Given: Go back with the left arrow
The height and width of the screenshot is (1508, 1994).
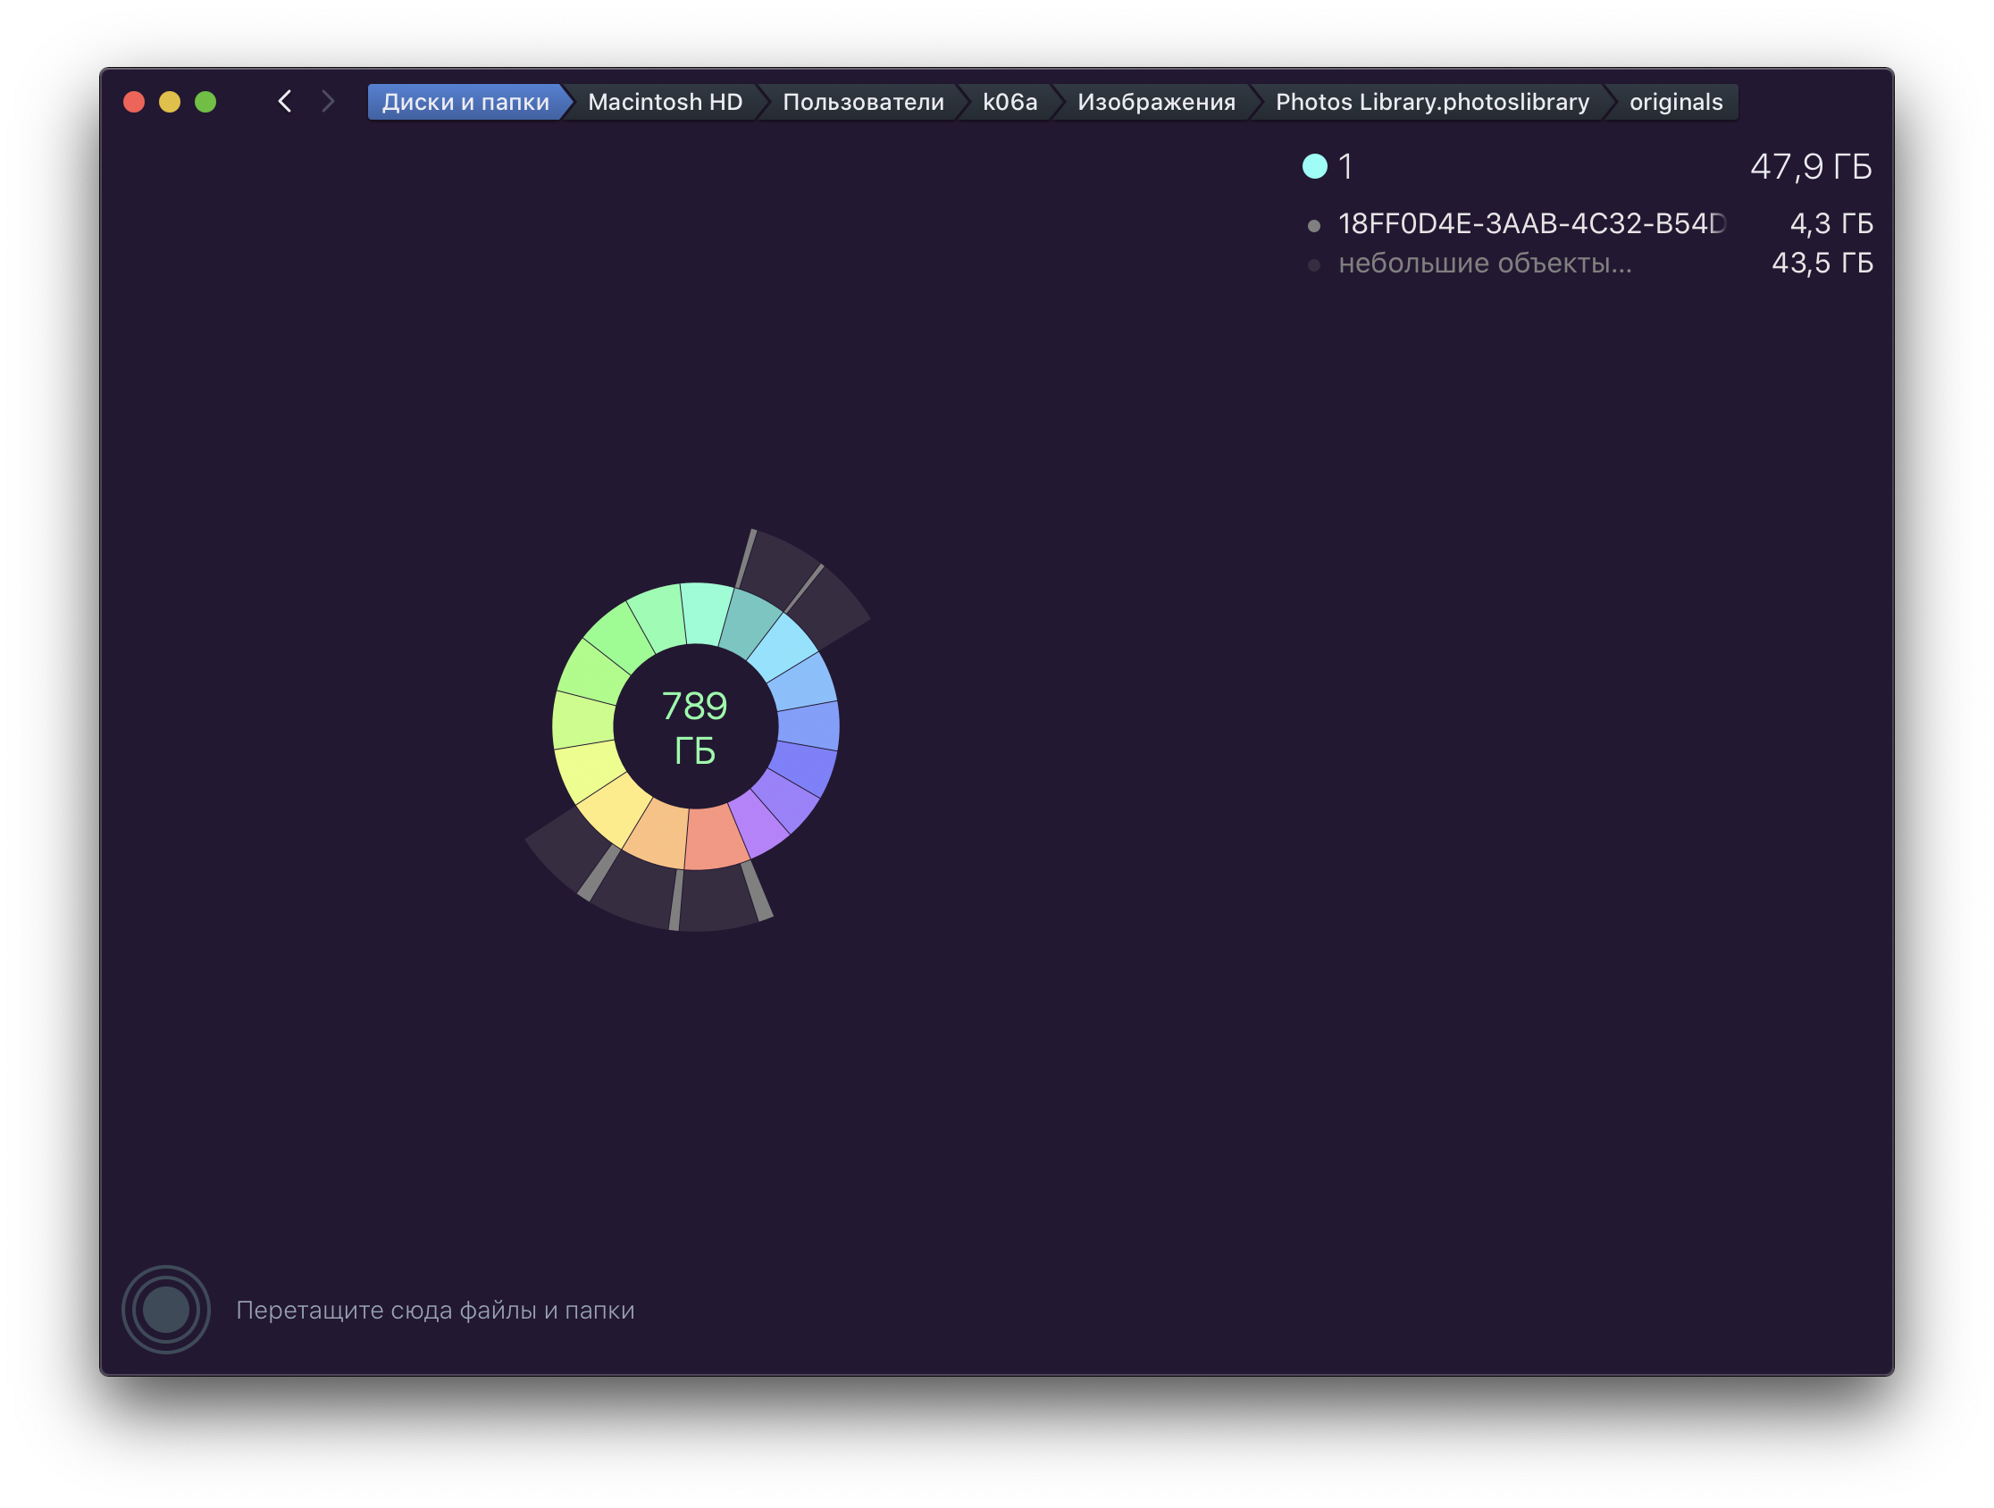Looking at the screenshot, I should click(285, 101).
